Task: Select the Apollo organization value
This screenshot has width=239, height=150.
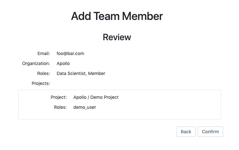Action: point(63,63)
